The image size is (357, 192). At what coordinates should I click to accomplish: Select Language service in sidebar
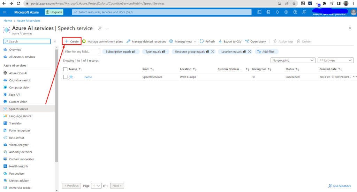[x=20, y=116]
